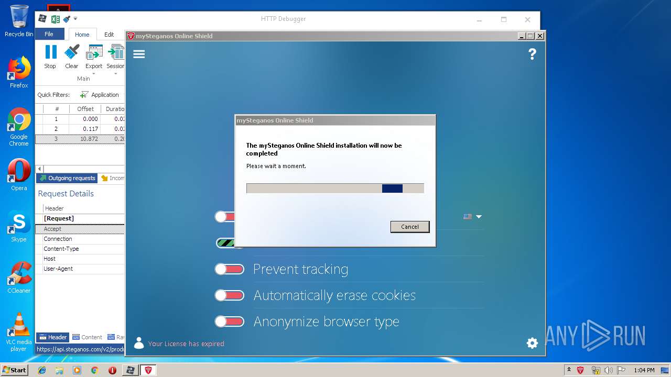Image resolution: width=671 pixels, height=377 pixels.
Task: Open the country flag dropdown
Action: point(472,217)
